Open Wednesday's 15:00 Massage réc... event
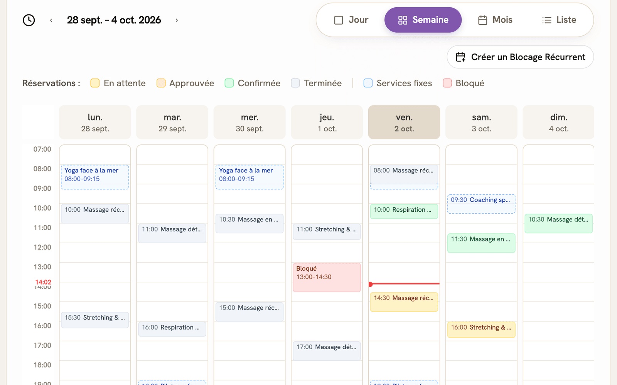The width and height of the screenshot is (617, 385). coord(249,312)
